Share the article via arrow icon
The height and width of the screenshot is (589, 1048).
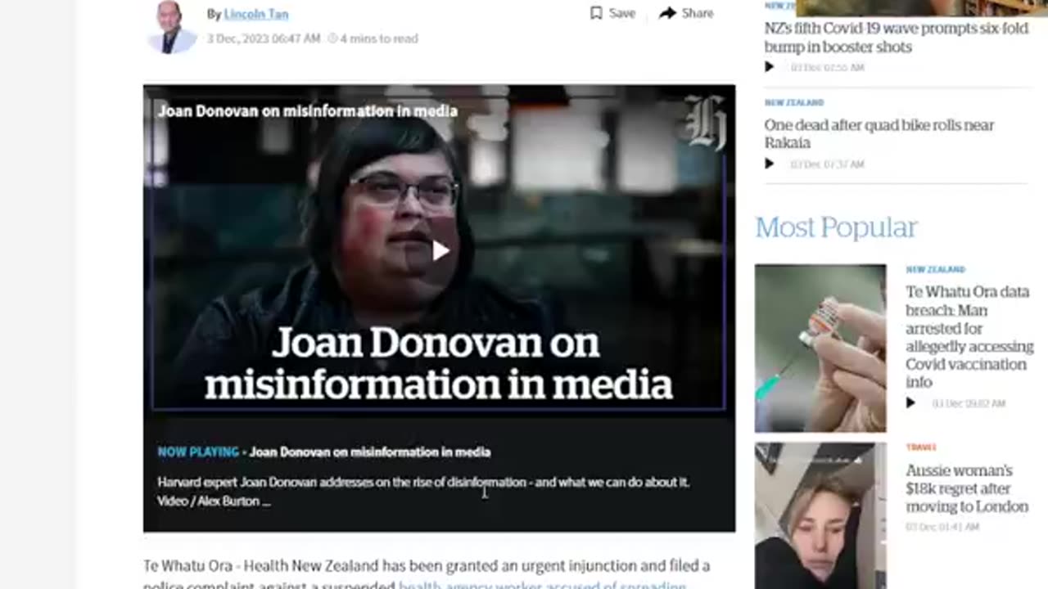(668, 13)
